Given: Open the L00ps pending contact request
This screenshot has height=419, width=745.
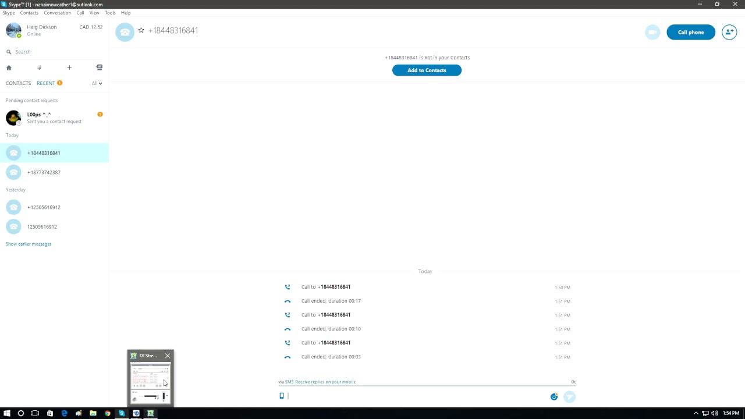Looking at the screenshot, I should [x=54, y=118].
